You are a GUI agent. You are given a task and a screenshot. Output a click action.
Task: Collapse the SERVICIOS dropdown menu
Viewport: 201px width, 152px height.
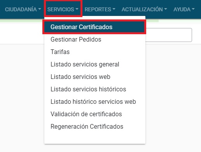pos(63,9)
